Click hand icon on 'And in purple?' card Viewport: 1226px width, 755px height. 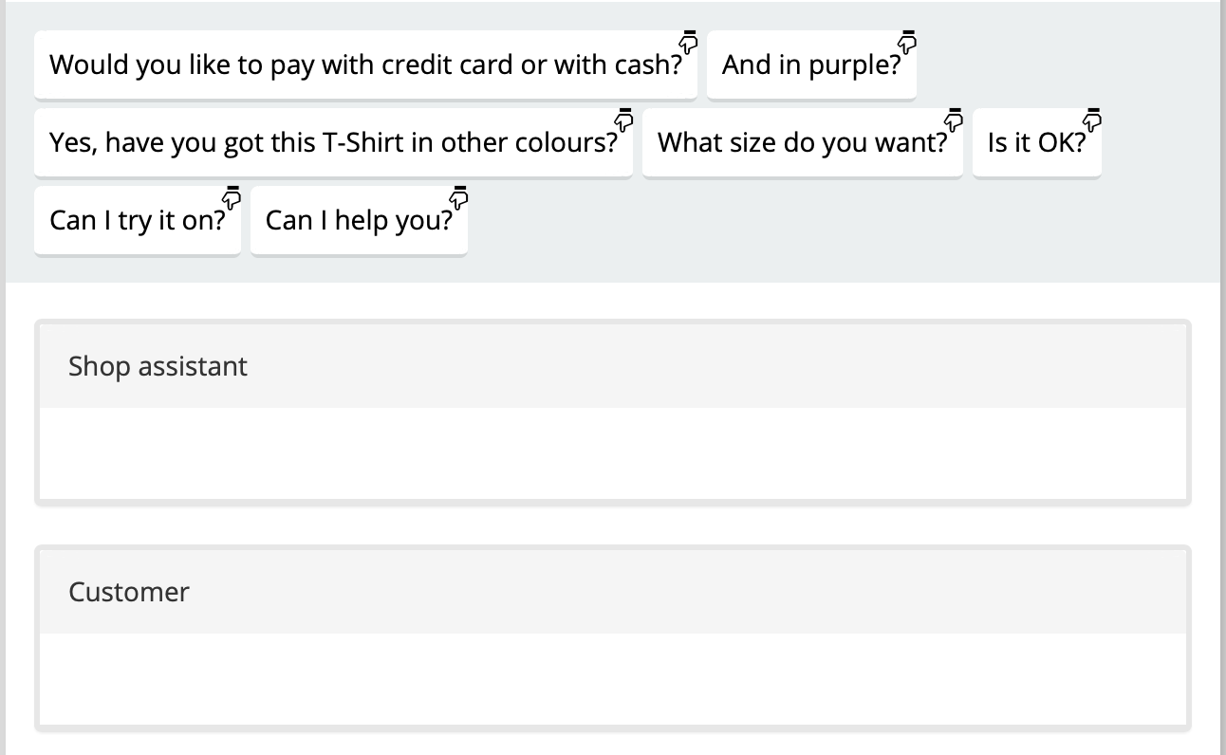[x=908, y=42]
